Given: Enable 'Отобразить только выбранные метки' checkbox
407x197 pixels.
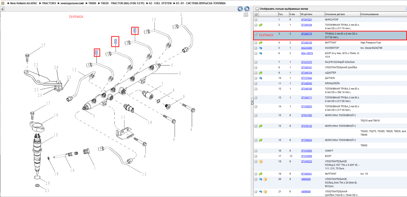Looking at the screenshot, I should click(257, 9).
